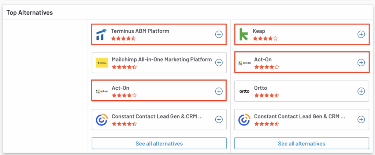Click the Top Alternatives heading
Viewport: 375px width, 155px height.
(30, 12)
